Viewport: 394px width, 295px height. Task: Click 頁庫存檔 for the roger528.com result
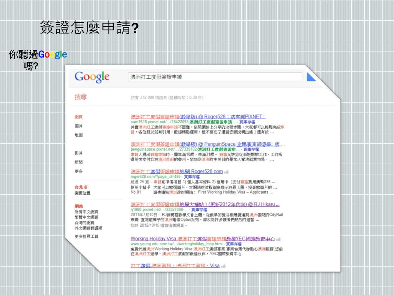pos(192,177)
